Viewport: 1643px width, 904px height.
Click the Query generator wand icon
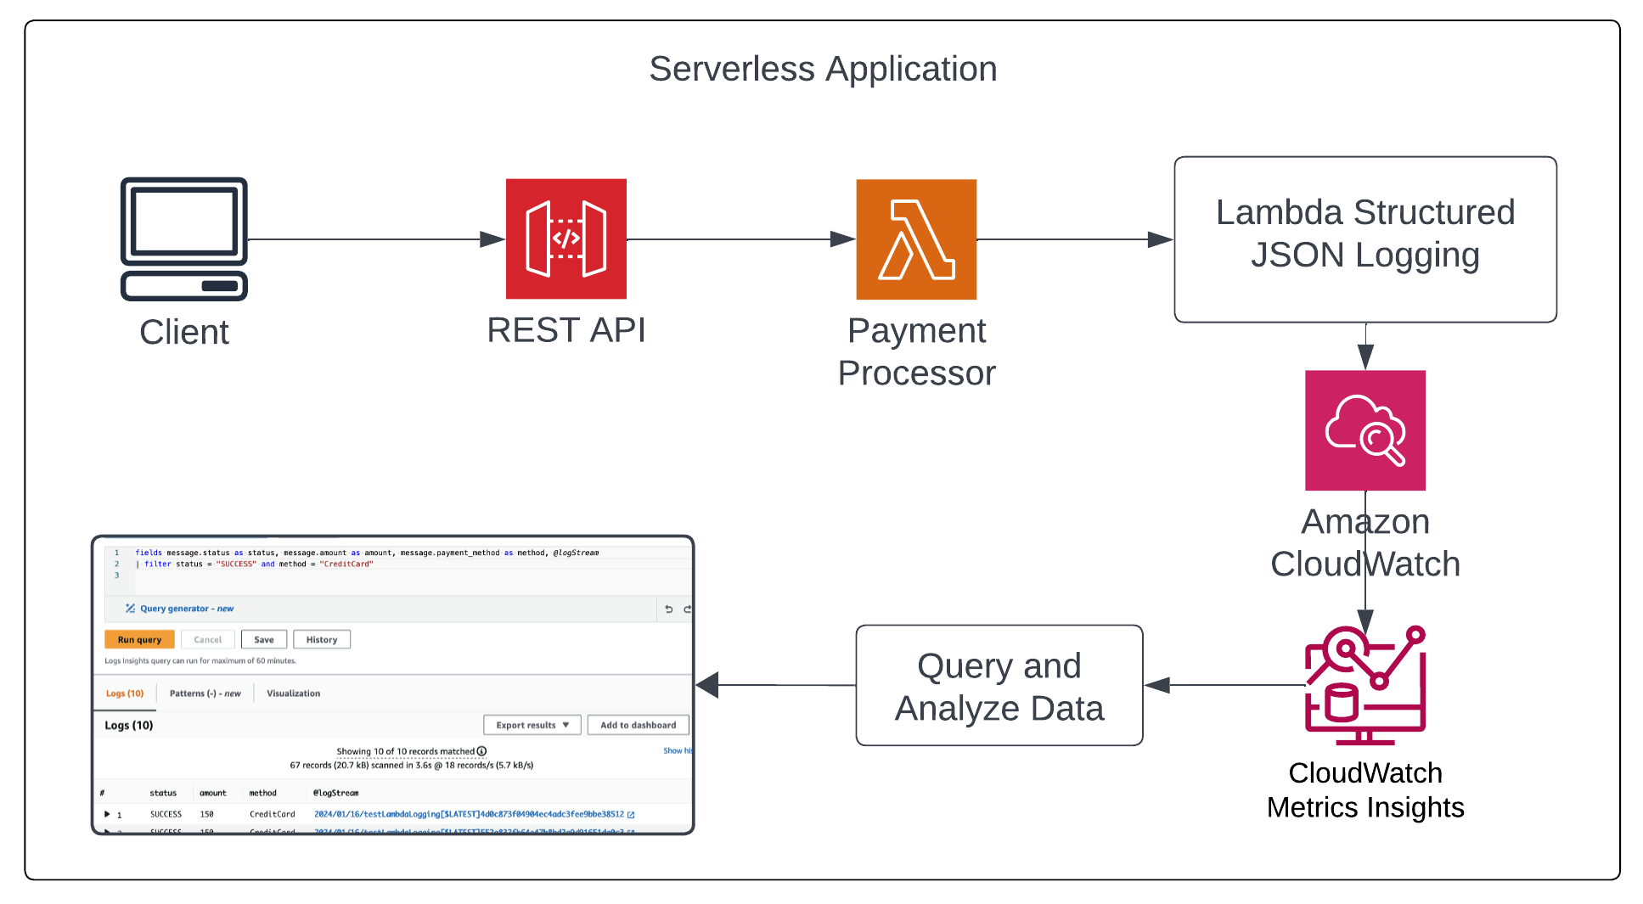point(130,609)
